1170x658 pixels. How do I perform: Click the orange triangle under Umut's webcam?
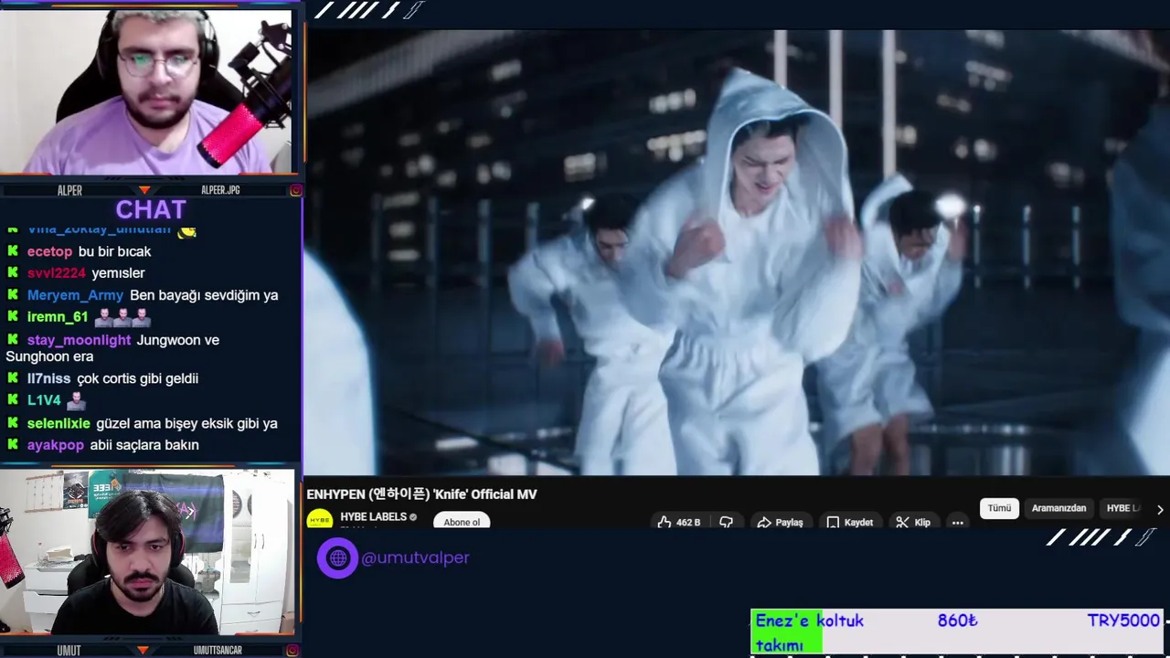pyautogui.click(x=143, y=651)
